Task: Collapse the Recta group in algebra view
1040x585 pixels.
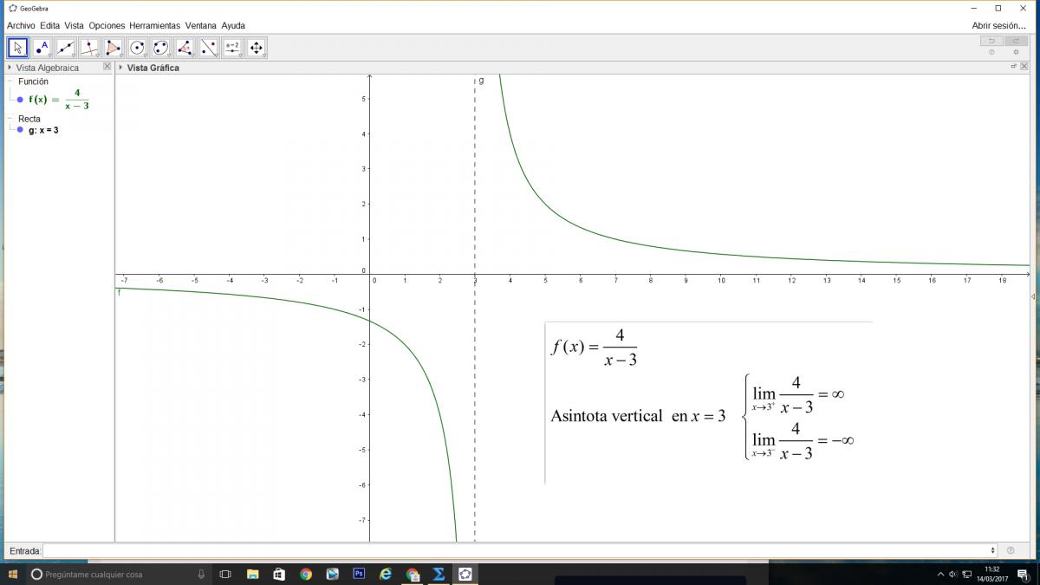Action: pyautogui.click(x=10, y=119)
